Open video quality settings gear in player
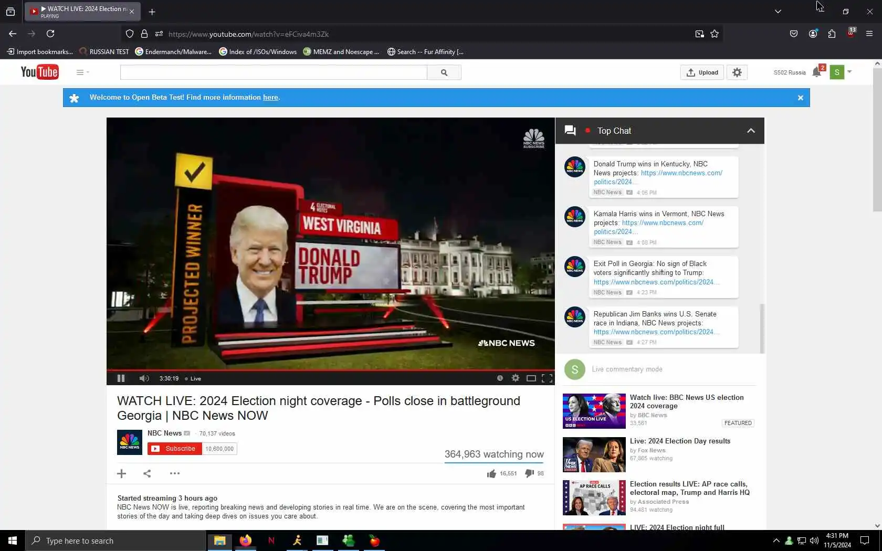The image size is (882, 551). coord(516,378)
